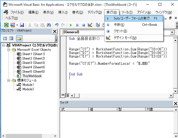Open the 書式(O) menu
The height and width of the screenshot is (138, 178).
[78, 12]
